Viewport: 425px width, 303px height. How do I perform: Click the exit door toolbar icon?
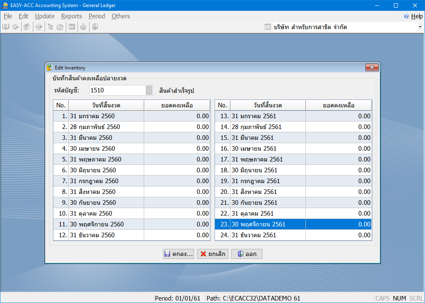coord(95,27)
